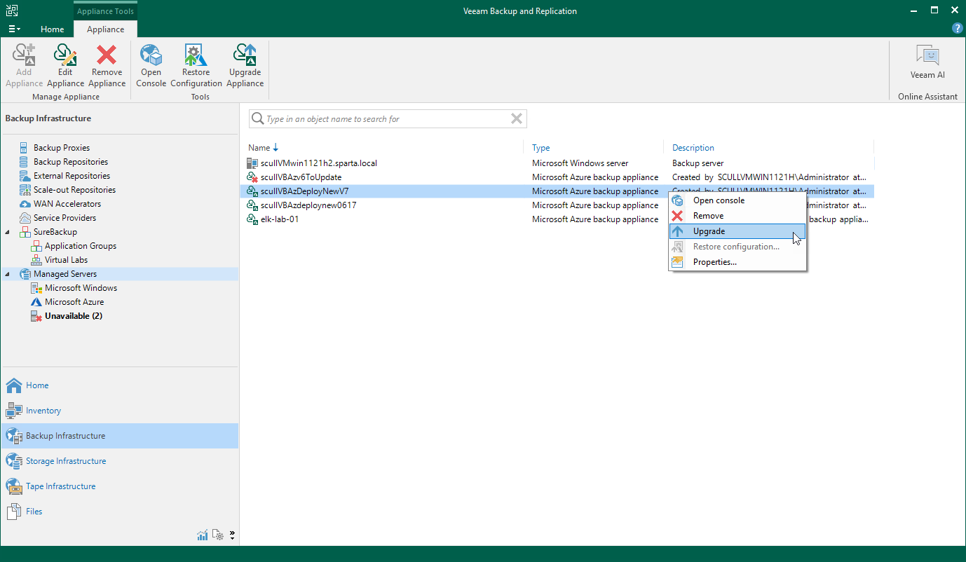This screenshot has width=966, height=562.
Task: Click the search magnifier icon
Action: tap(258, 118)
